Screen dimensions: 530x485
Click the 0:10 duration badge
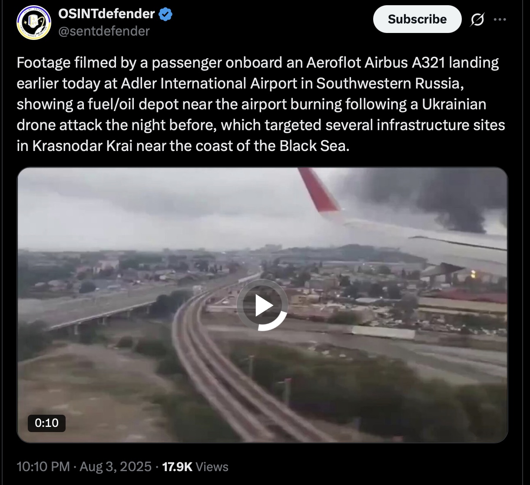pos(46,423)
